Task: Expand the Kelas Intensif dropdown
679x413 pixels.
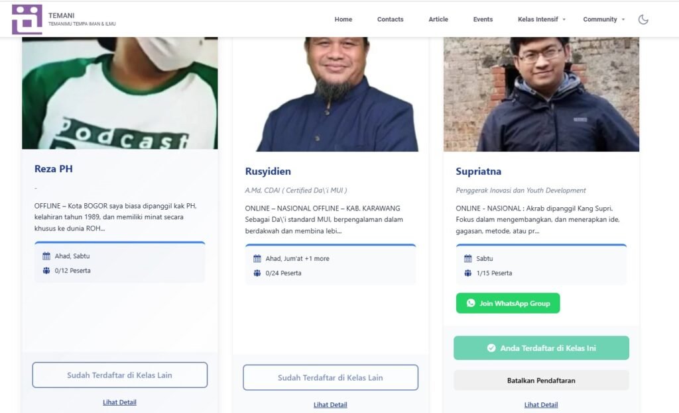Action: 542,20
